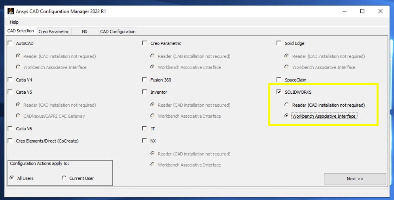
Task: Select CADNexus/CAPRI CAE Gateway radio
Action: point(18,116)
